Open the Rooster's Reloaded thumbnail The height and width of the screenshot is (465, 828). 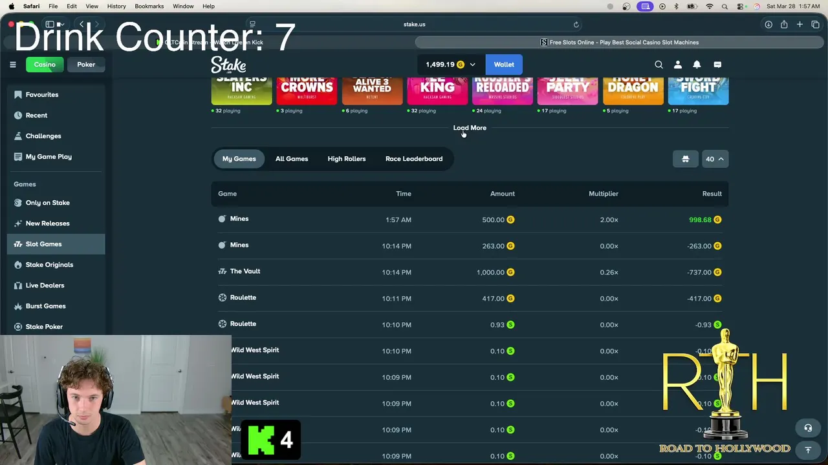pos(503,90)
